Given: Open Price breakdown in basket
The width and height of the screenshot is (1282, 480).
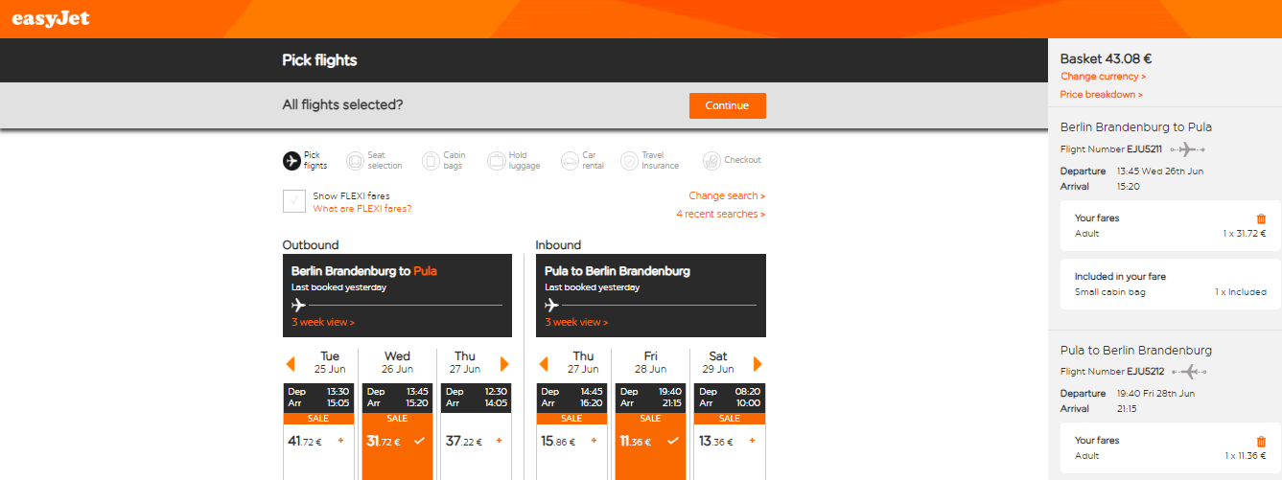Looking at the screenshot, I should click(1102, 95).
